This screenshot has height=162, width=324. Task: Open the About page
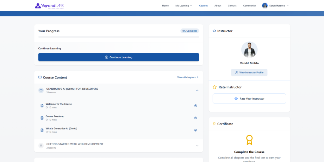tap(218, 6)
